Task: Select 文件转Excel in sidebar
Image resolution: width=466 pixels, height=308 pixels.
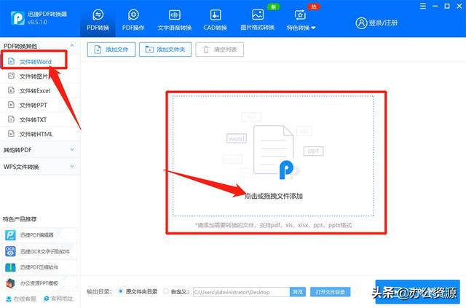Action: [40, 91]
